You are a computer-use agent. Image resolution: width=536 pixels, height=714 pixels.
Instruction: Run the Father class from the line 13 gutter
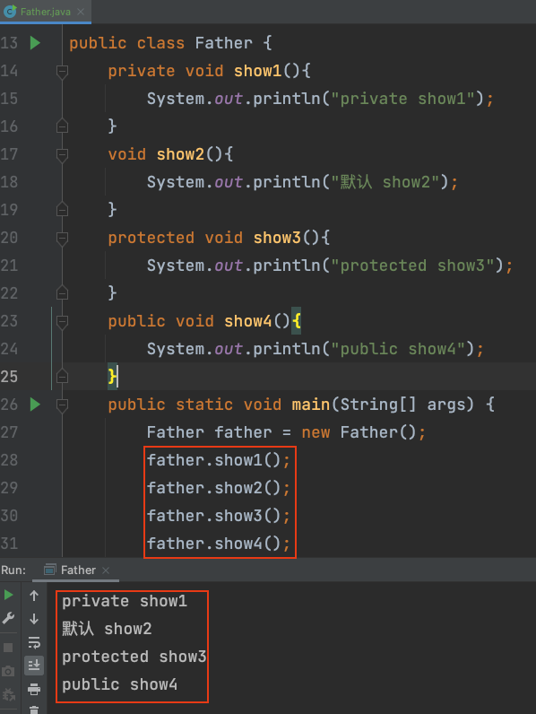(x=35, y=43)
